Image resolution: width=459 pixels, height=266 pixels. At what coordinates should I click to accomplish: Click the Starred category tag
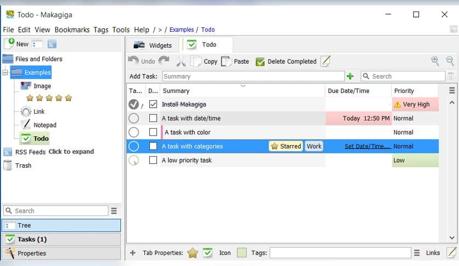286,146
